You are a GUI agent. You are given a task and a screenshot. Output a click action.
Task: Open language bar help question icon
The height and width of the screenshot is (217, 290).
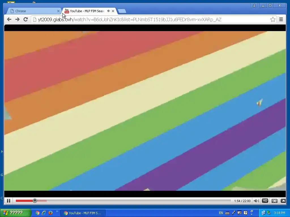(246, 213)
